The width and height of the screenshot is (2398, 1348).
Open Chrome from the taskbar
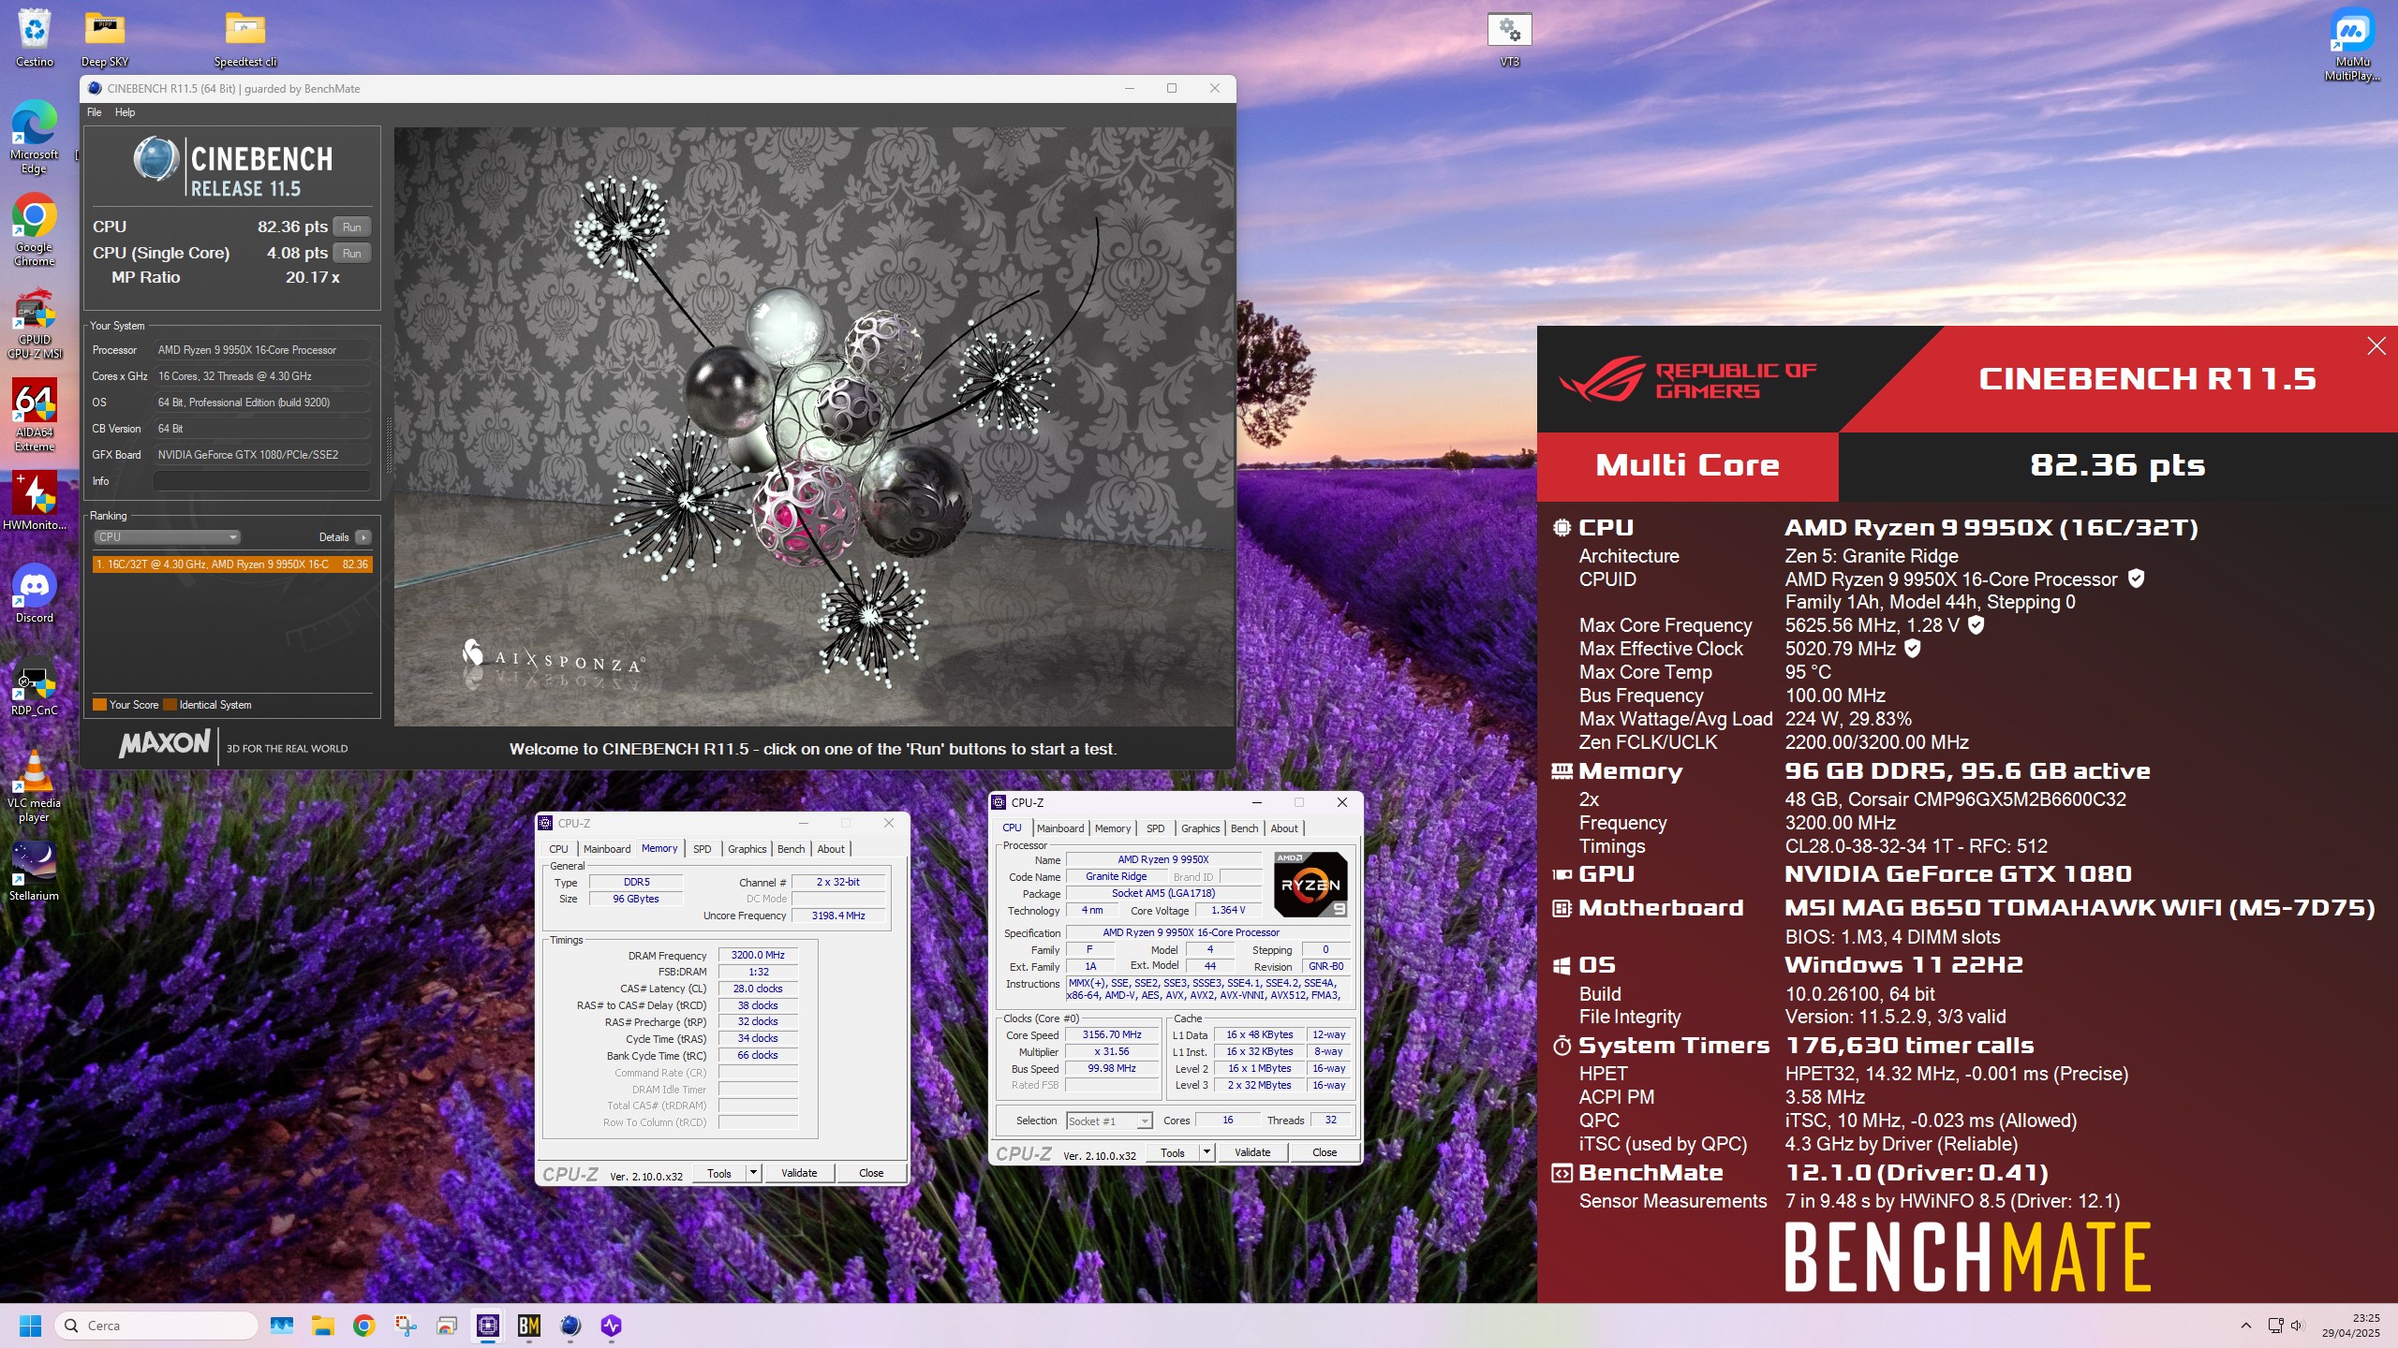(364, 1326)
